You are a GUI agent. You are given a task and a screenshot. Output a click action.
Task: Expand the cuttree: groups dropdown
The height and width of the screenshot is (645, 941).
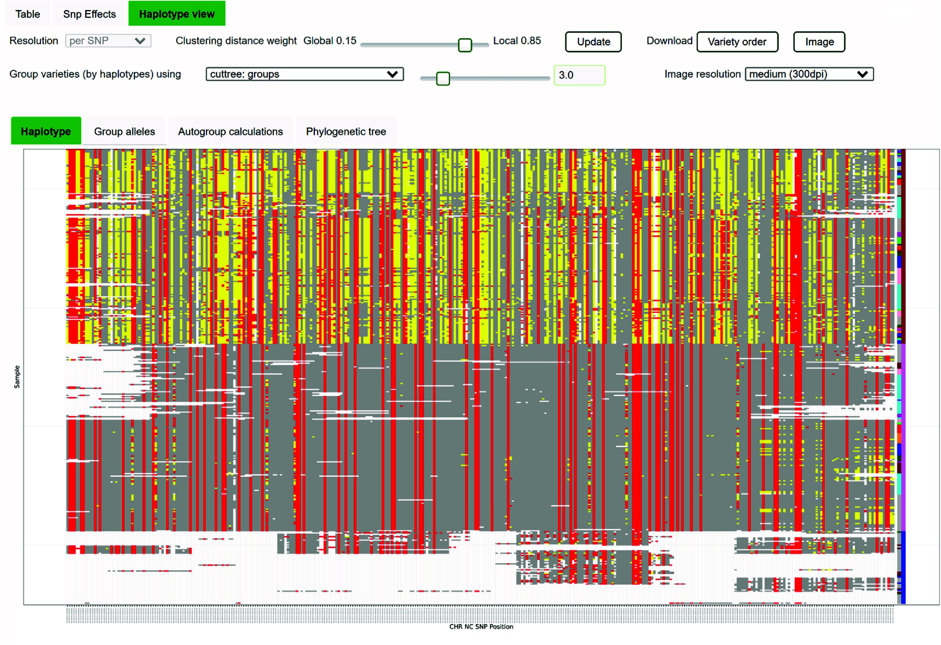point(304,74)
